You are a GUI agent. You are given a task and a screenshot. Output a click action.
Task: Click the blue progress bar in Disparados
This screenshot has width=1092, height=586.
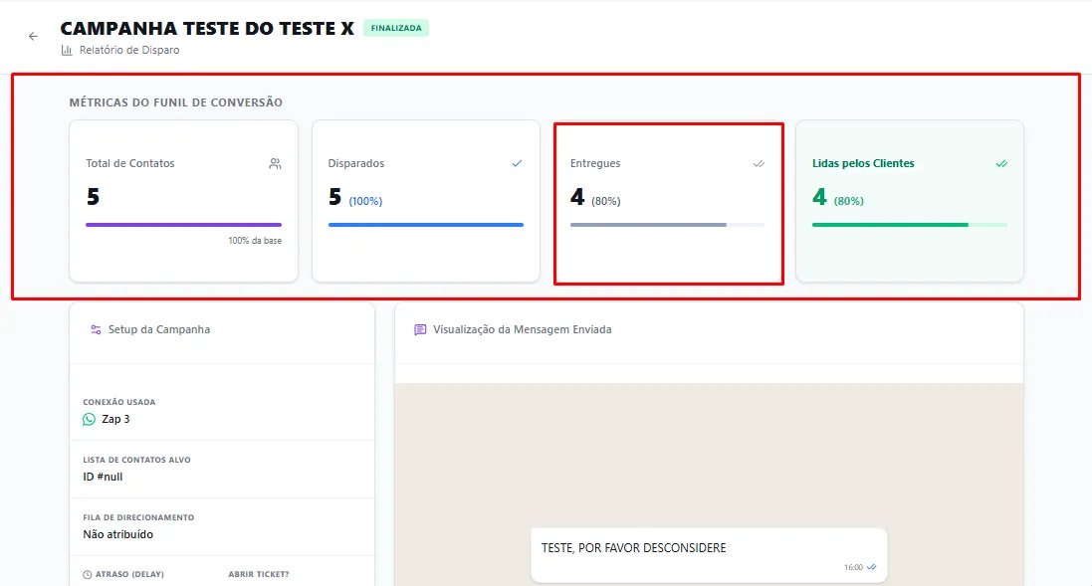pyautogui.click(x=425, y=225)
